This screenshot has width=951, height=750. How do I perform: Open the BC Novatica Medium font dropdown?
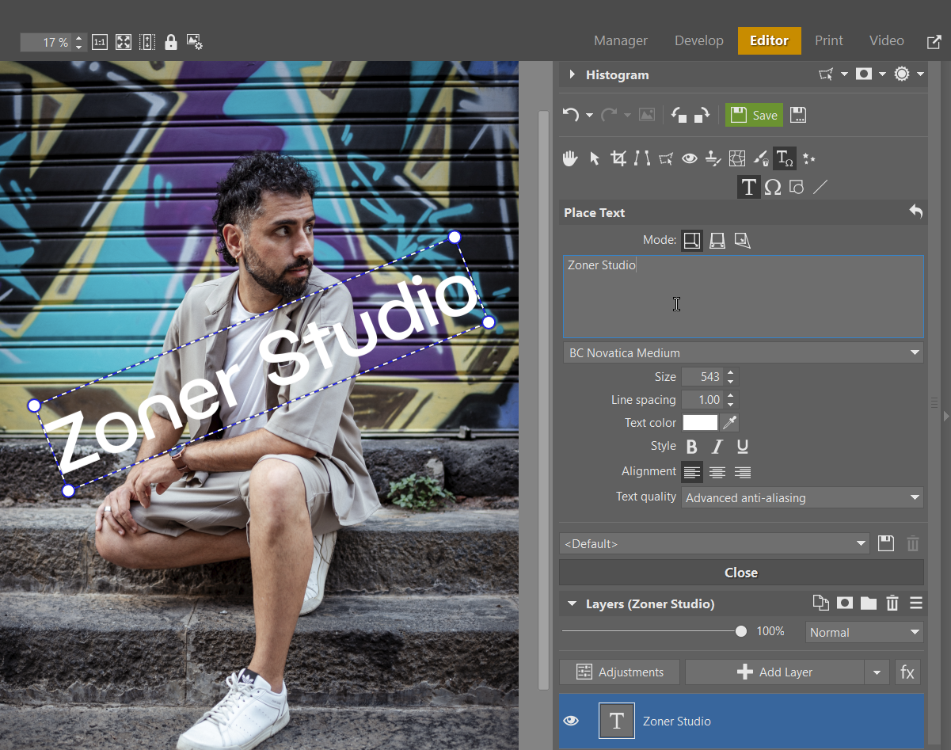[742, 353]
